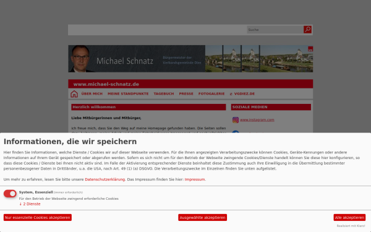Click Realisiert mit Klaro! link
The height and width of the screenshot is (232, 371).
point(351,226)
